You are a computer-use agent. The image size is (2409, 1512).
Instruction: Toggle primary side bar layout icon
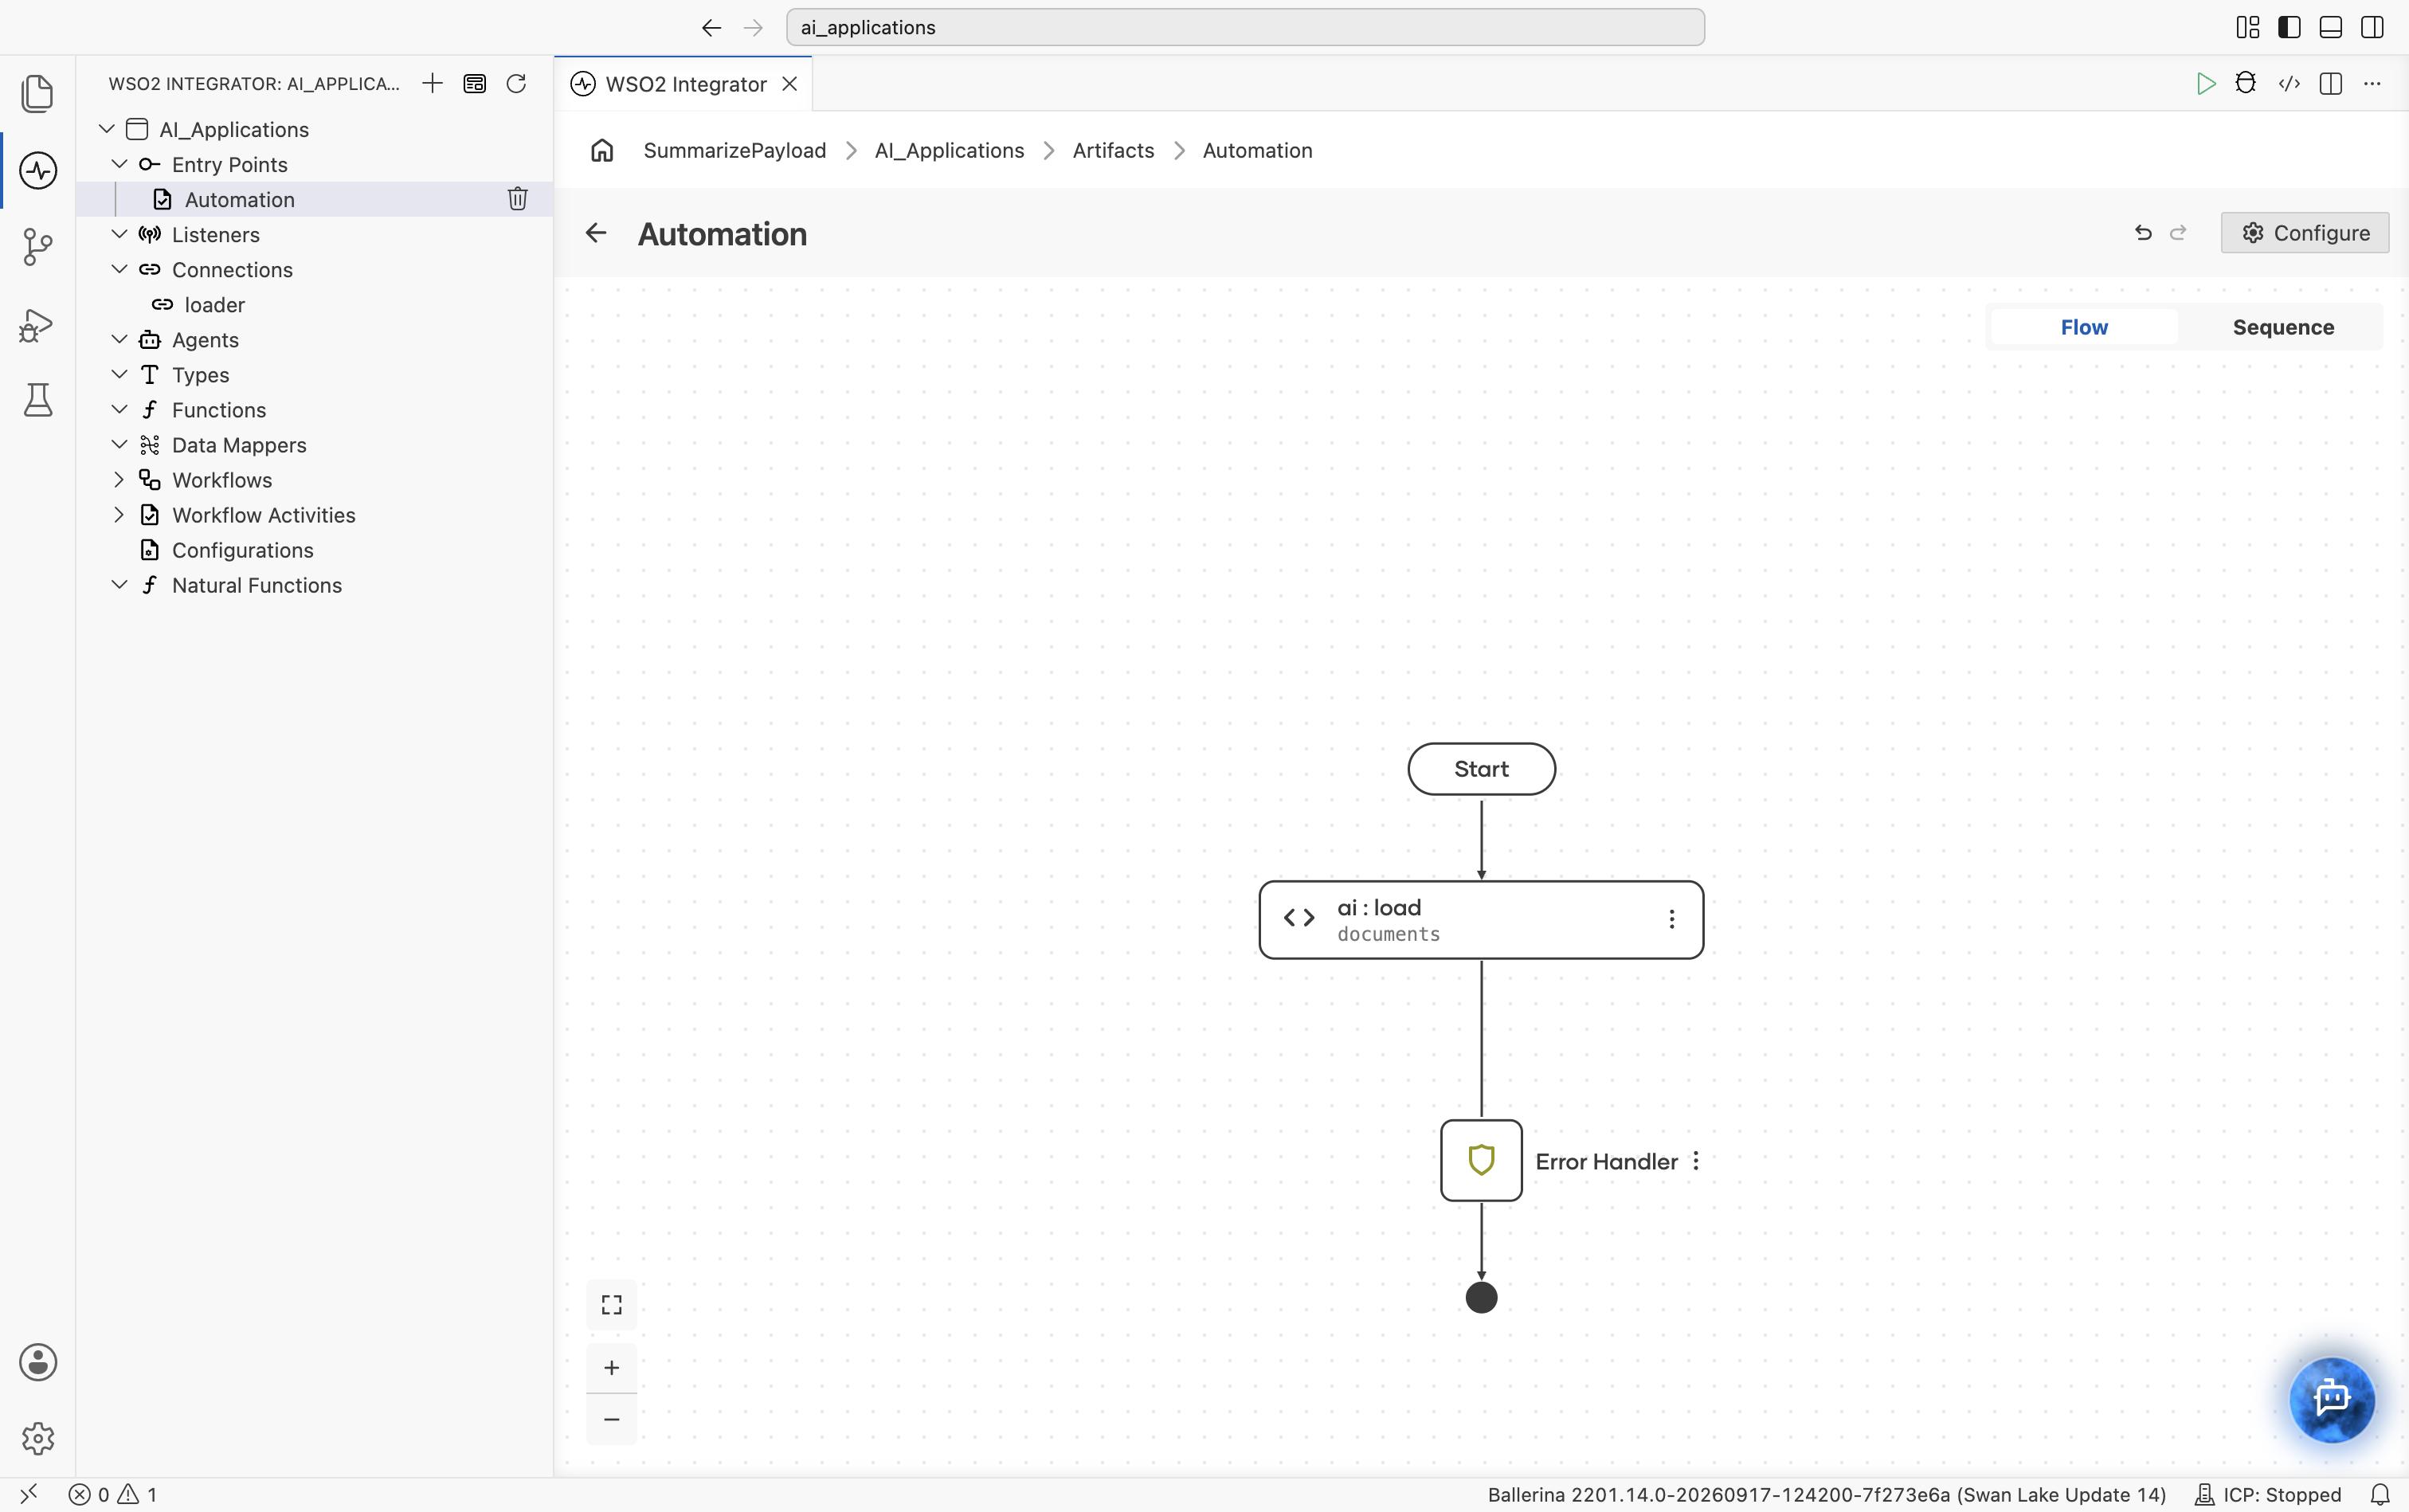[x=2289, y=27]
